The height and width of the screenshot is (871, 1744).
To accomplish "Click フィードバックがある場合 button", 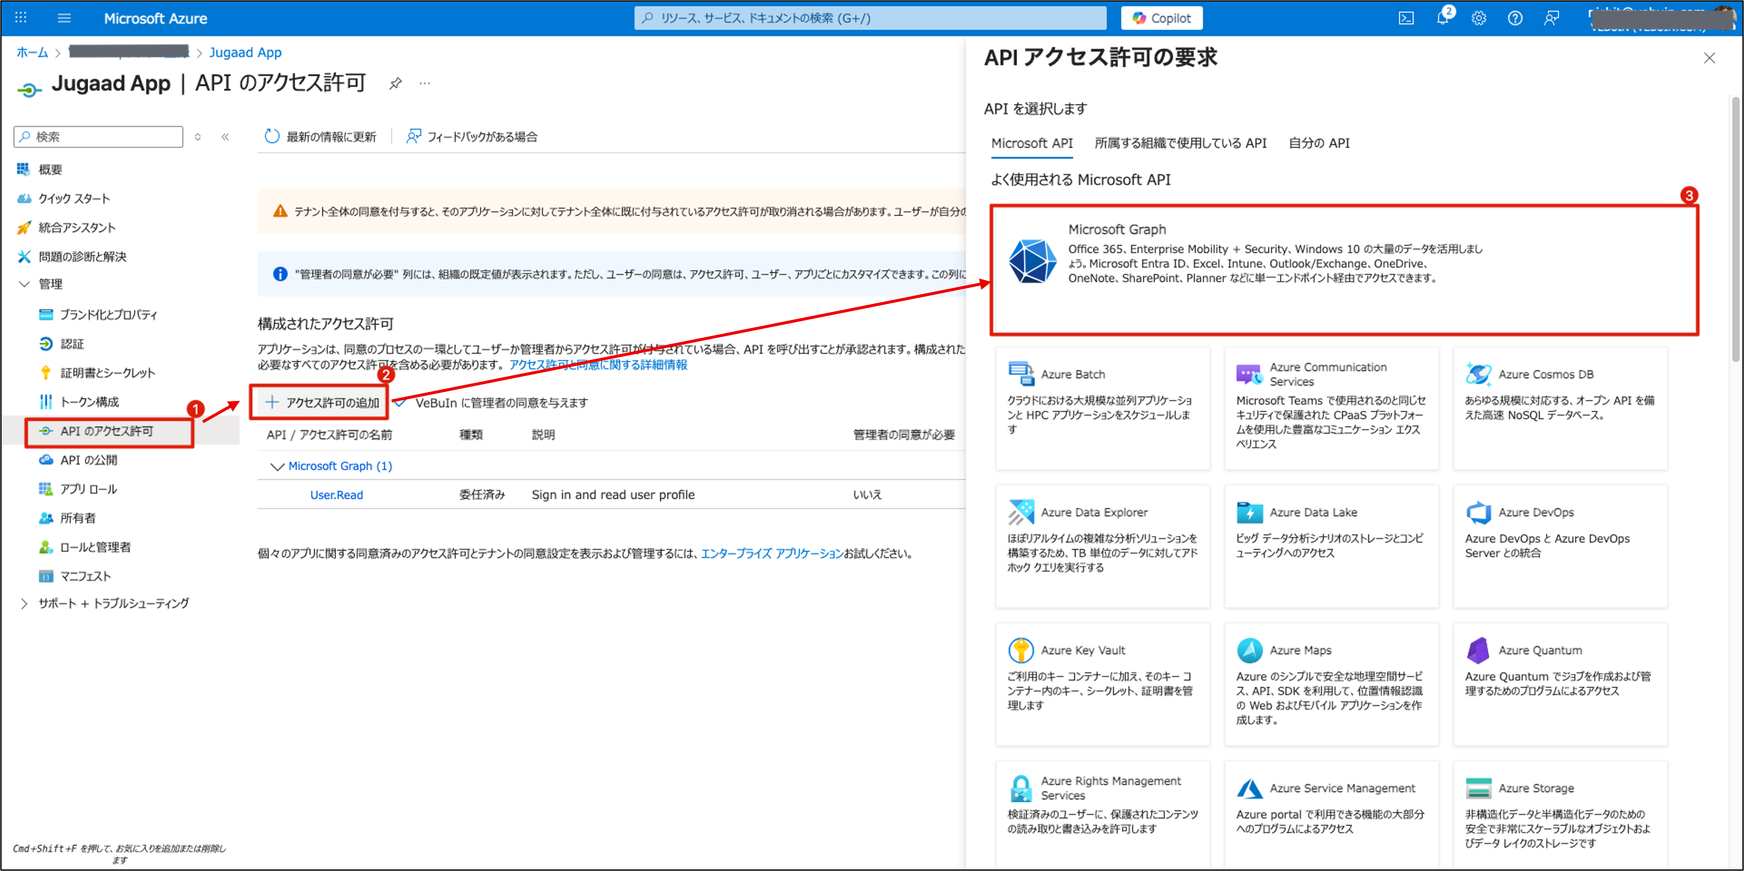I will point(472,137).
